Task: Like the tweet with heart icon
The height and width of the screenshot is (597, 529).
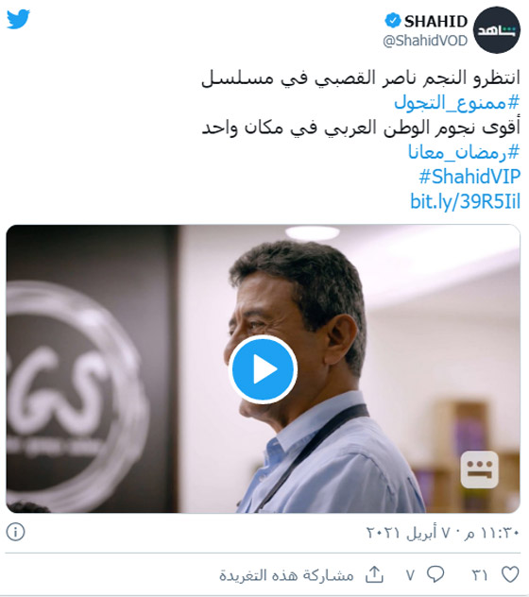Action: tap(510, 574)
